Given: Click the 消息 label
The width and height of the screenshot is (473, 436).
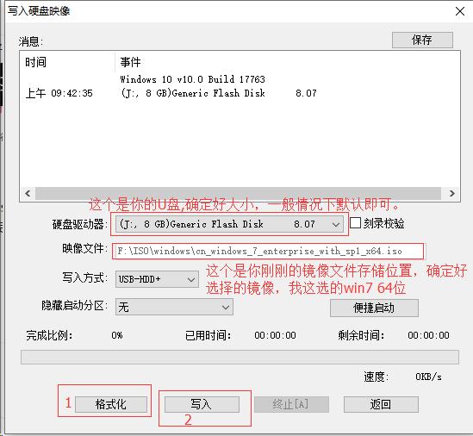Looking at the screenshot, I should 30,41.
